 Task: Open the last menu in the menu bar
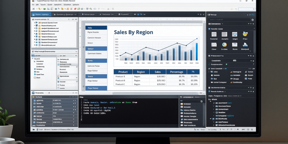point(76,4)
